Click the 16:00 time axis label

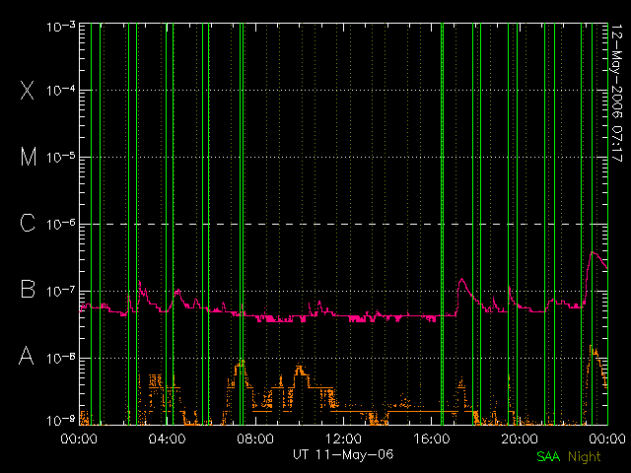tap(431, 438)
